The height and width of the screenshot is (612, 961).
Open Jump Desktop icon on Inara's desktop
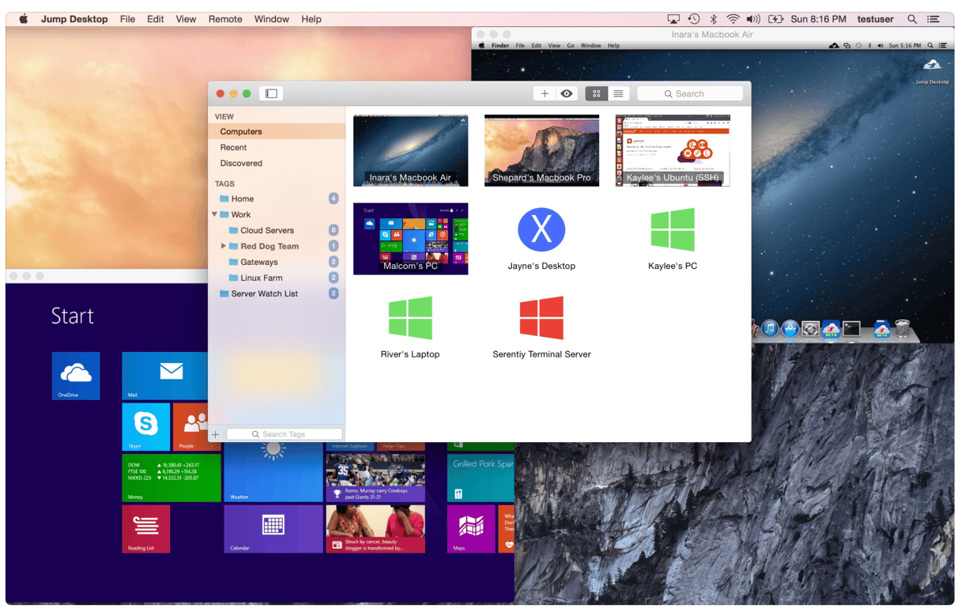pos(933,70)
